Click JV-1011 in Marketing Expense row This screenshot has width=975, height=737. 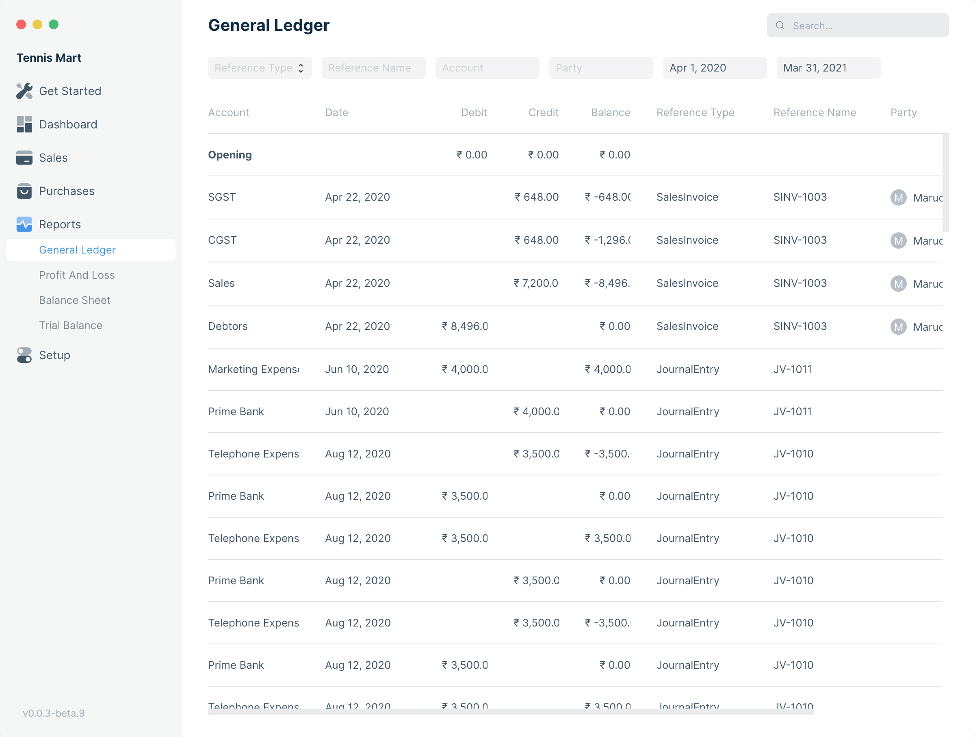point(793,369)
